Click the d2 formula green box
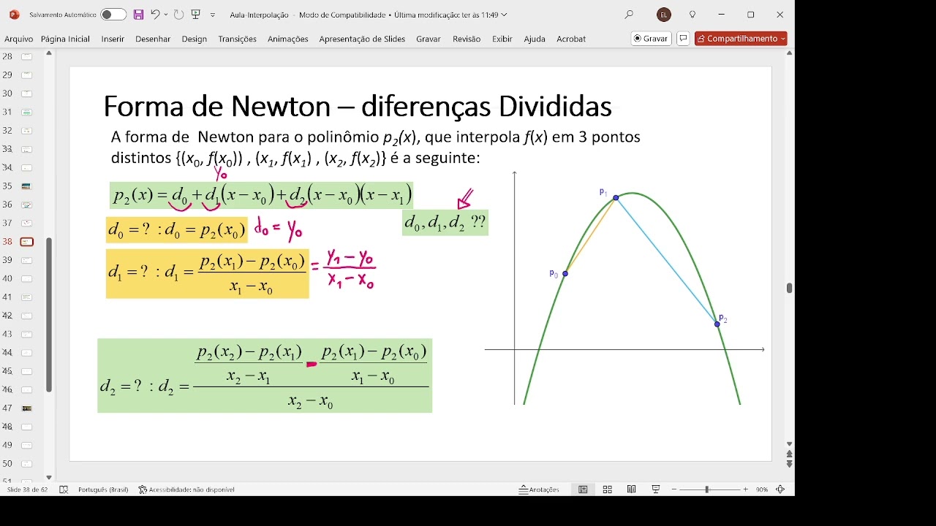 [x=265, y=376]
